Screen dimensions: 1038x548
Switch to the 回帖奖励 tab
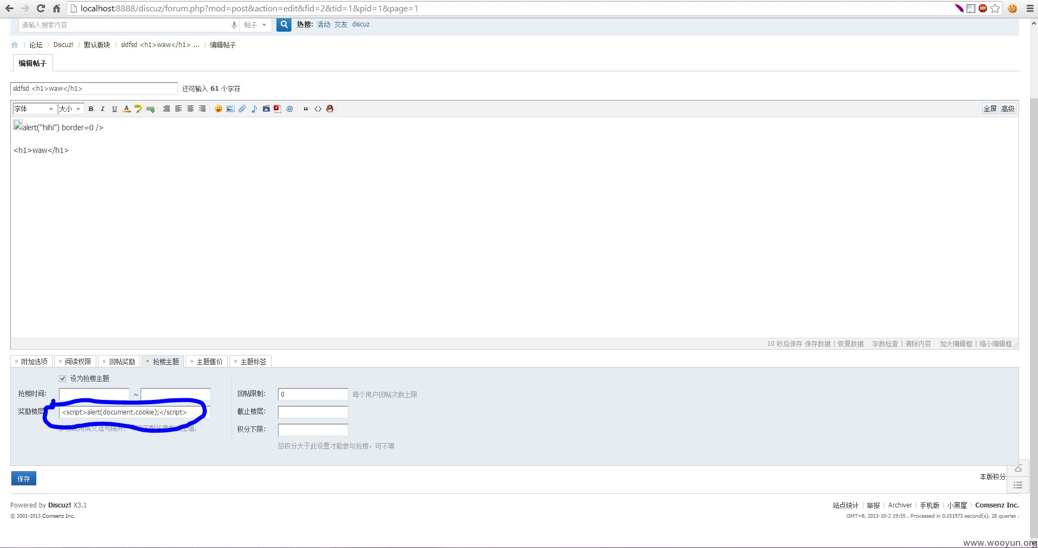(119, 362)
